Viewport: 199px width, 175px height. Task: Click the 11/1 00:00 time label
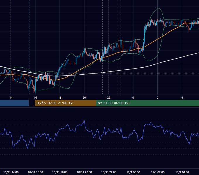[x=133, y=172]
